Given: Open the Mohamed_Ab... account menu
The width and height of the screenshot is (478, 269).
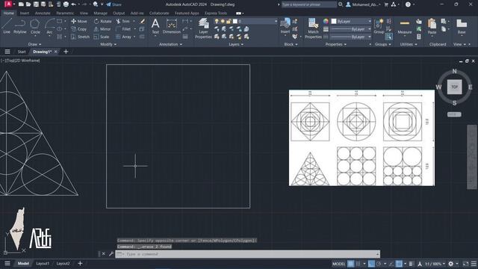Looking at the screenshot, I should 363,4.
